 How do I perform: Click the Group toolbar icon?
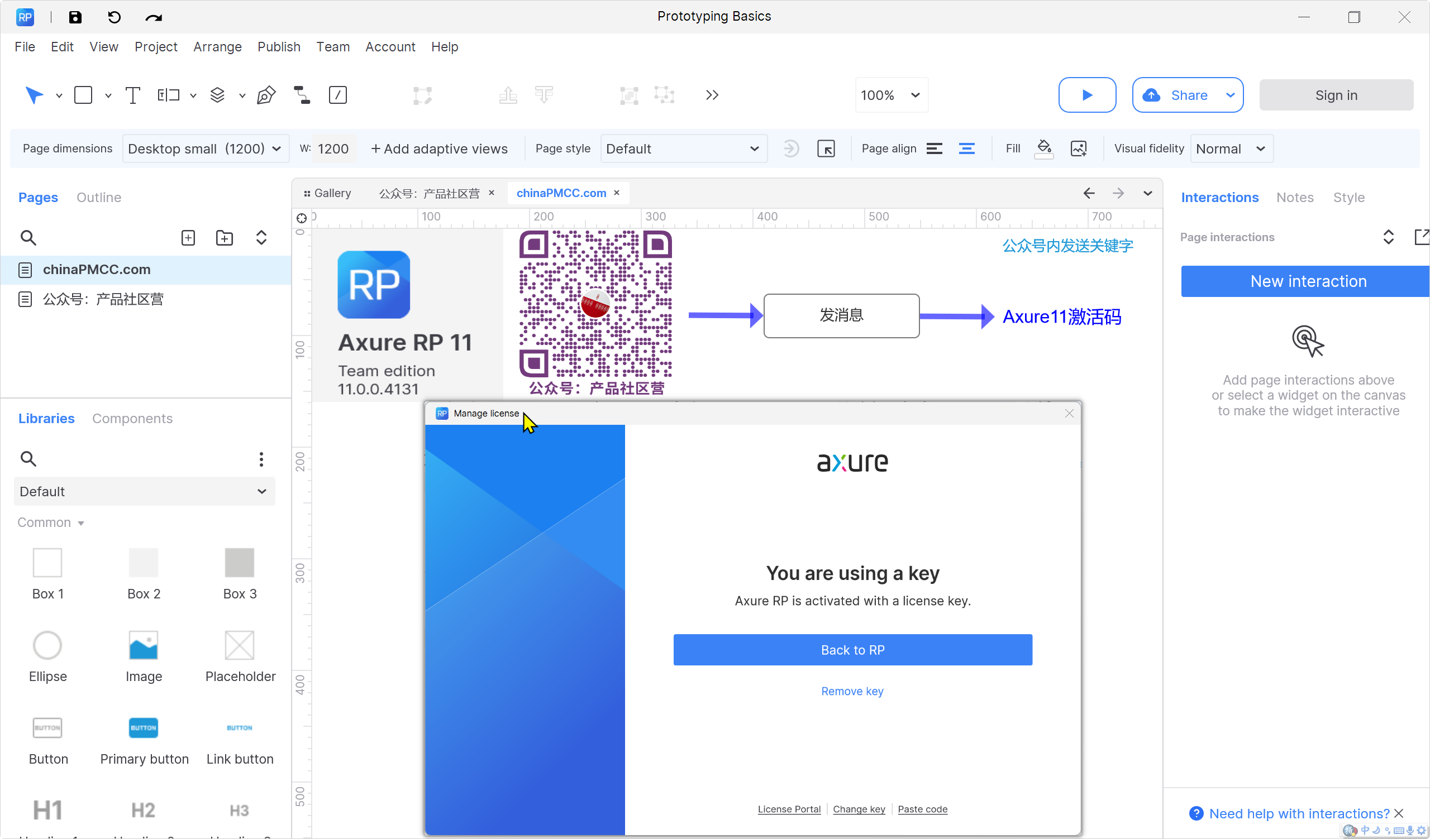(629, 95)
